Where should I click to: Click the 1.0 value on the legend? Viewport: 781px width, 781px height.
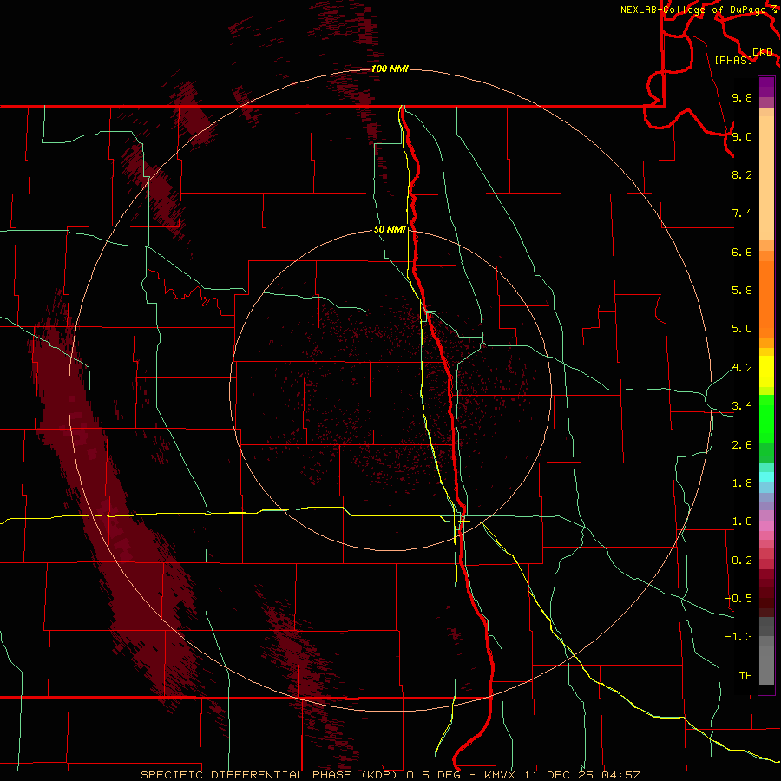coord(742,522)
